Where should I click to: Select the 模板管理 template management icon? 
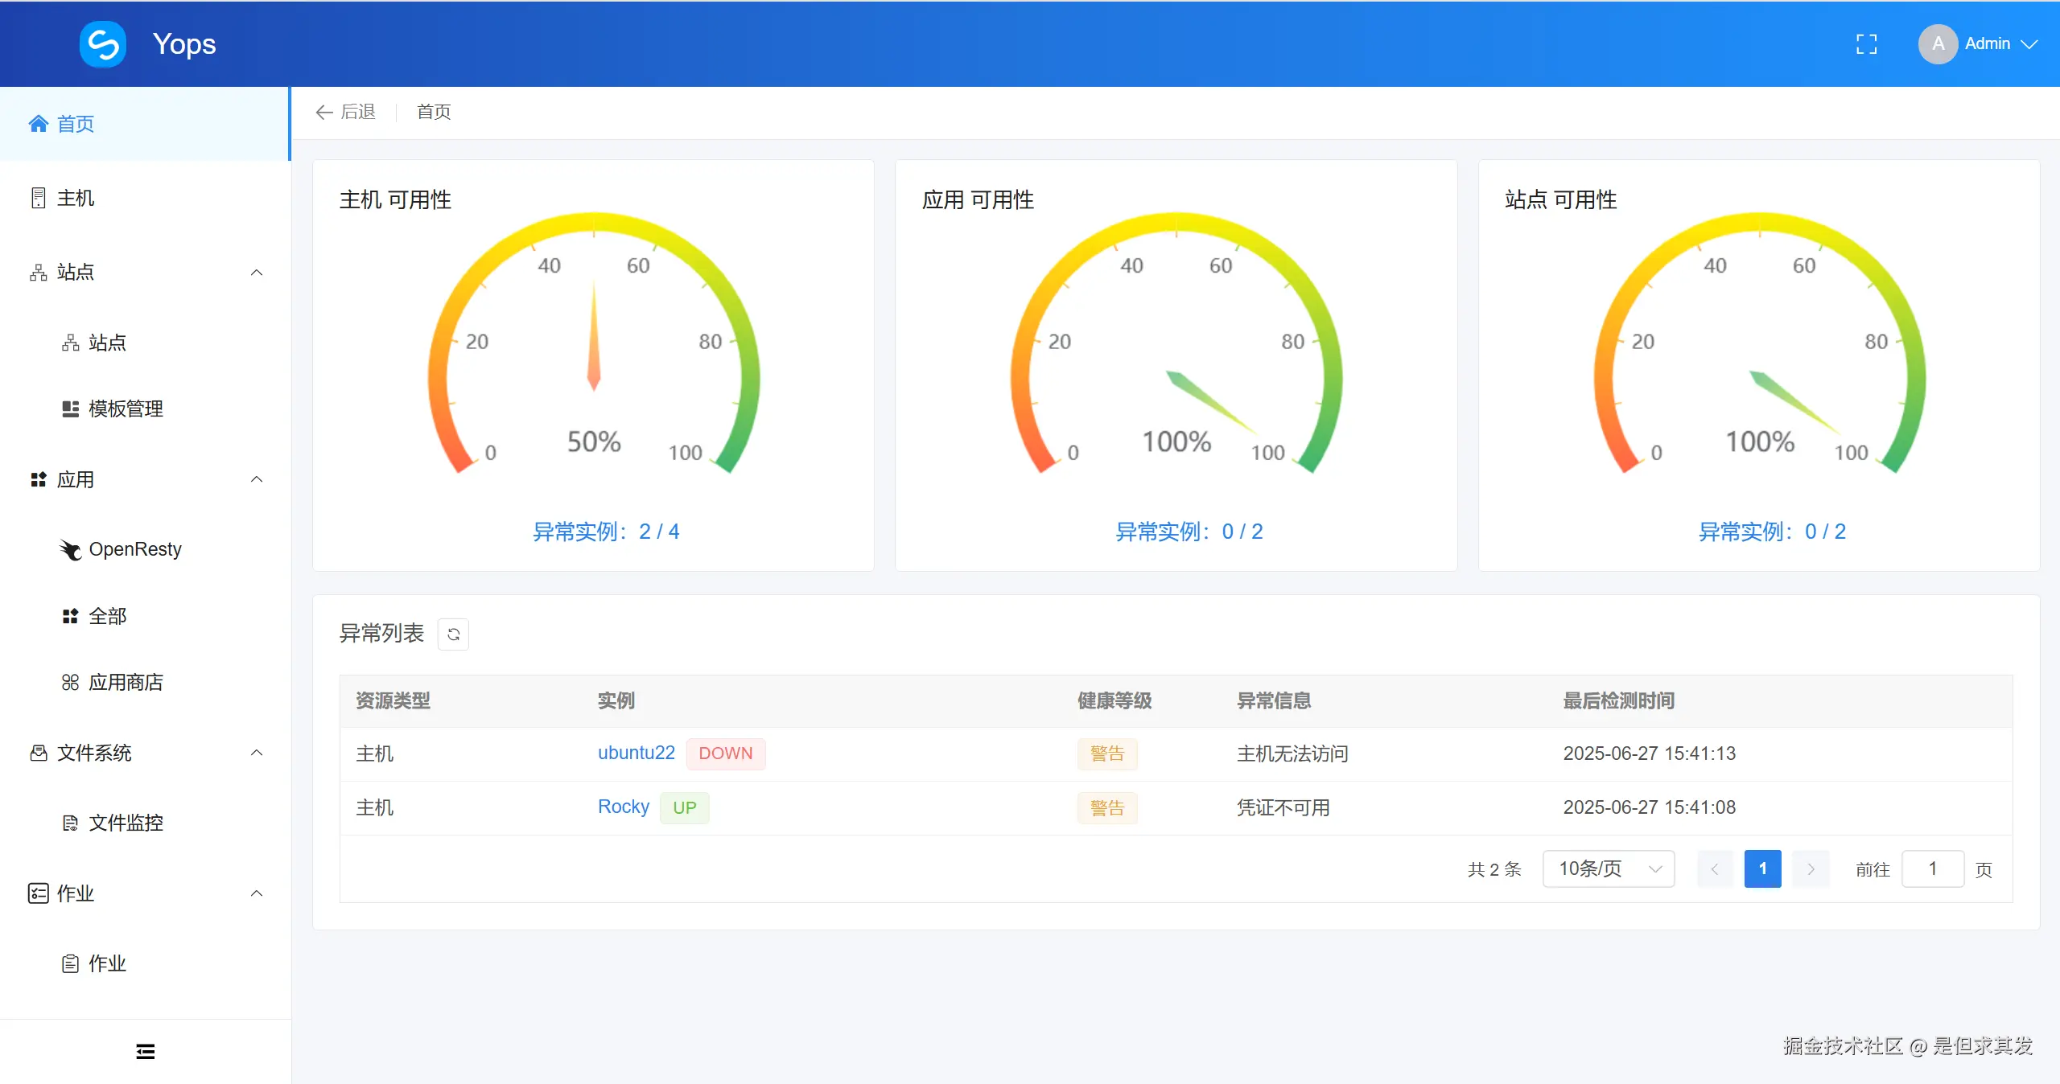[x=70, y=408]
